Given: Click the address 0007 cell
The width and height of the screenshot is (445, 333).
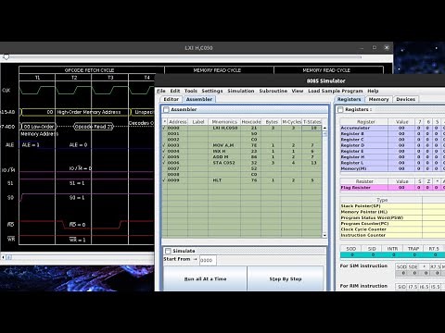Looking at the screenshot, I should tap(177, 168).
